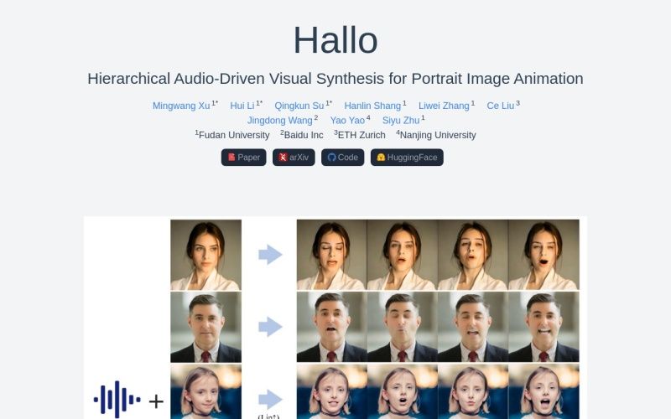
Task: Open the HuggingFace button
Action: [x=407, y=158]
